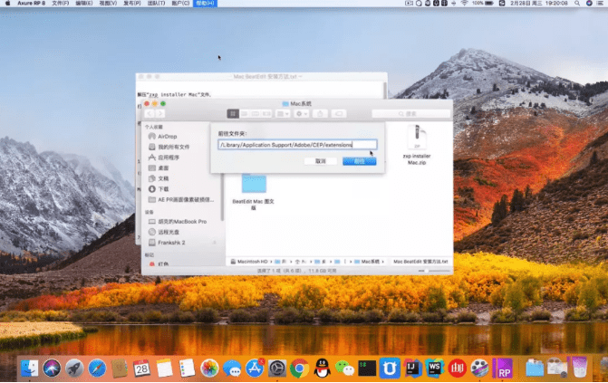Screen dimensions: 608x383
Task: Open the arrange-by dropdown in toolbar
Action: tap(283, 113)
